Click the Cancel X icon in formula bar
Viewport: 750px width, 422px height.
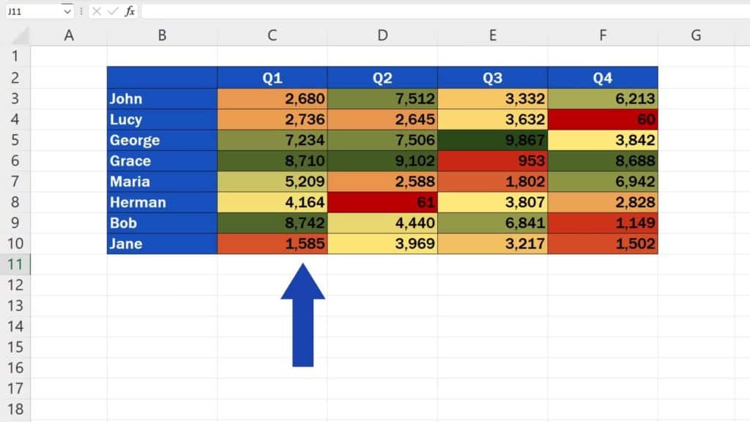(97, 11)
